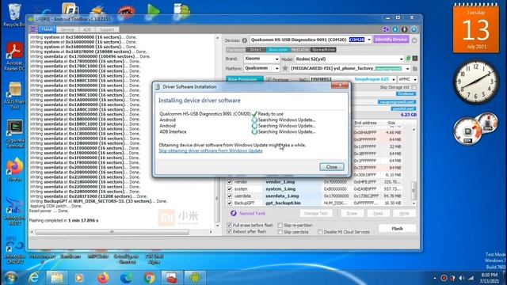
Task: Click Skip obtaining driver software link
Action: (211, 151)
